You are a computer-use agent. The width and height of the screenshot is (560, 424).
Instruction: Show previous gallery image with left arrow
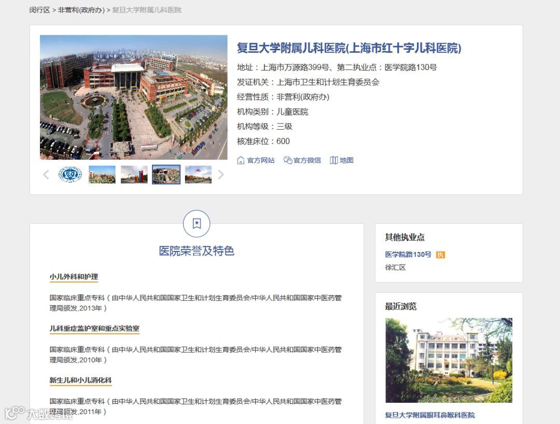pos(46,175)
